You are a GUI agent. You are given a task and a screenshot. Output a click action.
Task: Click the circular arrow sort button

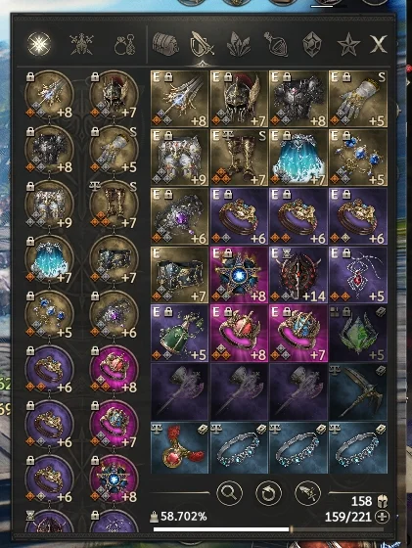tap(268, 493)
